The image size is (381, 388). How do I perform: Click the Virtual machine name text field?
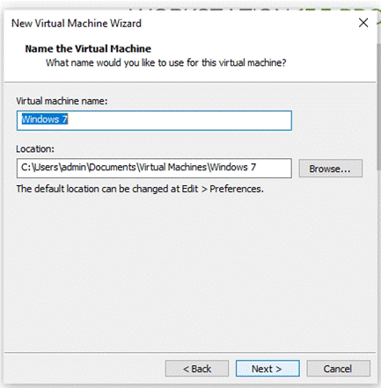[154, 120]
